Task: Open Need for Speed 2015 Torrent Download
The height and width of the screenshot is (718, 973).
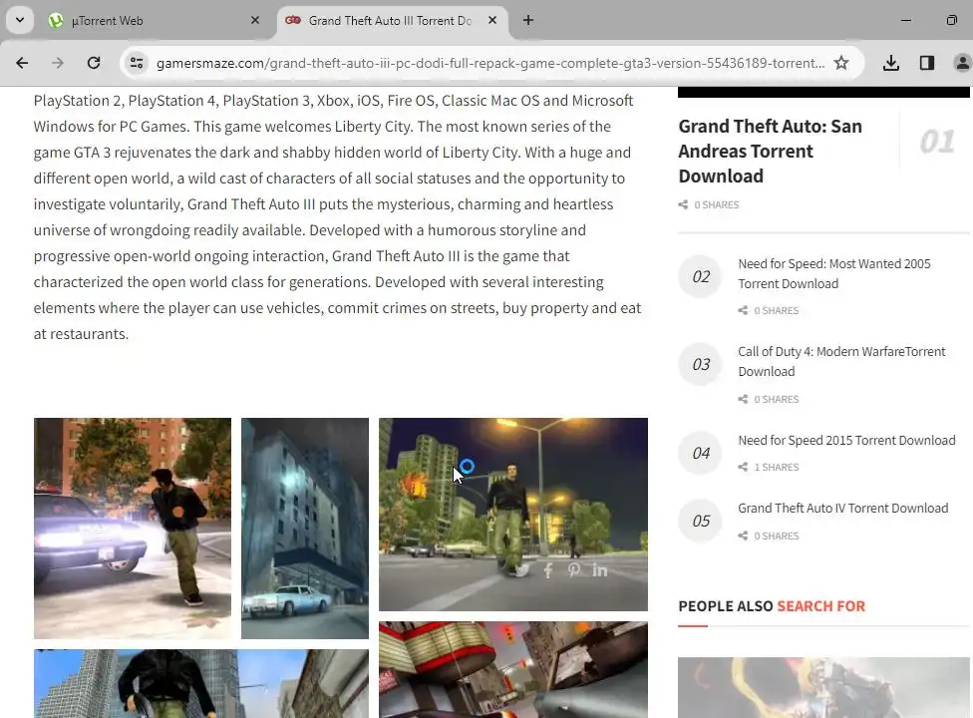Action: tap(846, 440)
